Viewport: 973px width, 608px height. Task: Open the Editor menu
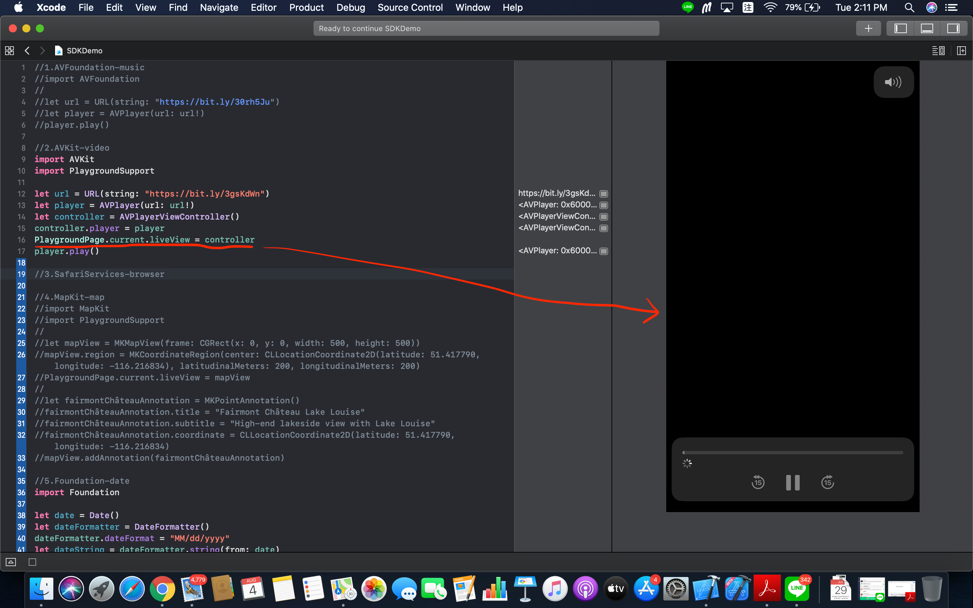264,8
